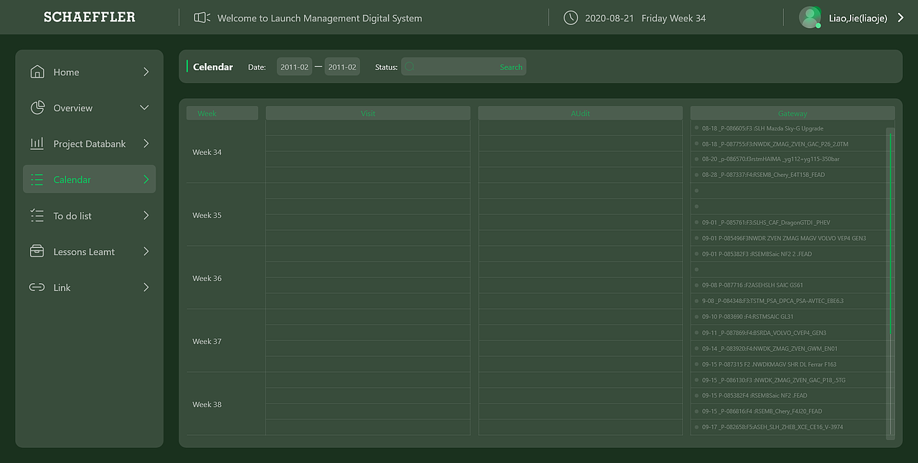Open the Project Databank menu item
The width and height of the screenshot is (918, 463).
pyautogui.click(x=90, y=143)
